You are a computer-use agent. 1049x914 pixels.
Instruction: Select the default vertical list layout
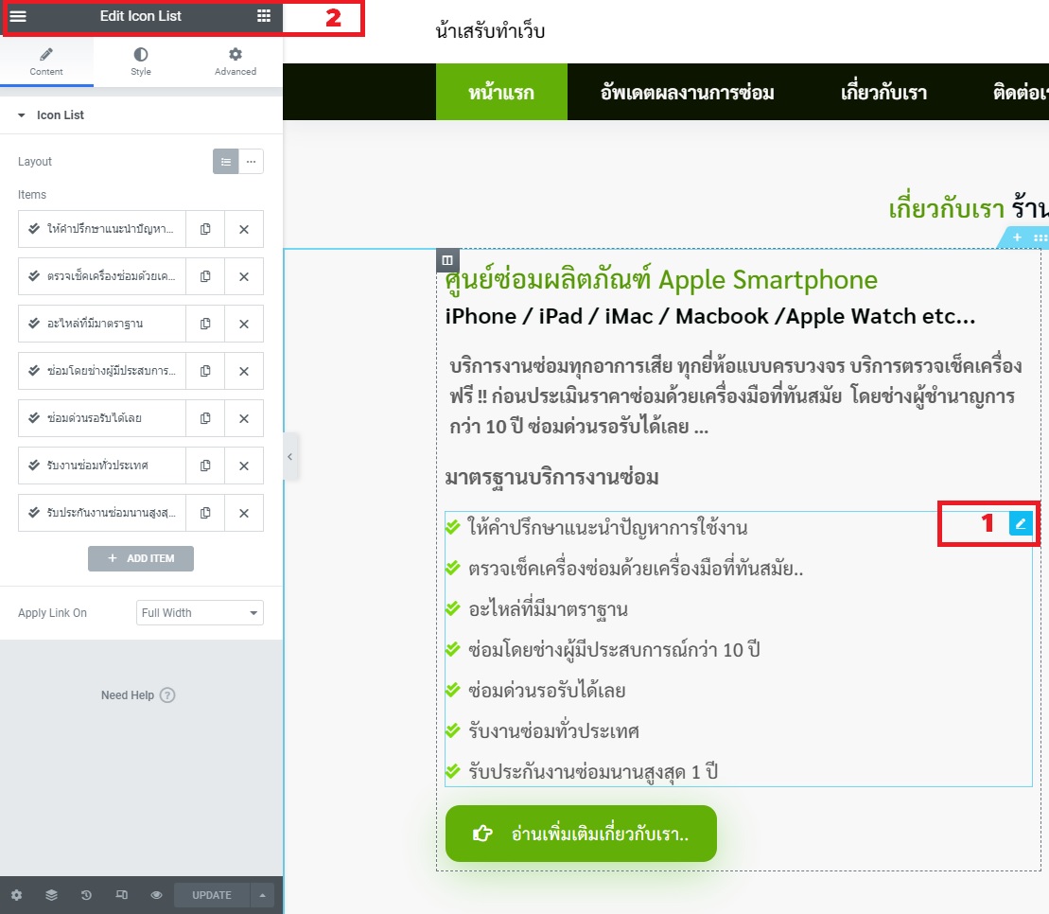[225, 162]
